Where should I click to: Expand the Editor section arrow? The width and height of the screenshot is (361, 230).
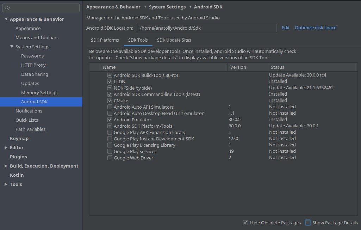click(x=6, y=147)
